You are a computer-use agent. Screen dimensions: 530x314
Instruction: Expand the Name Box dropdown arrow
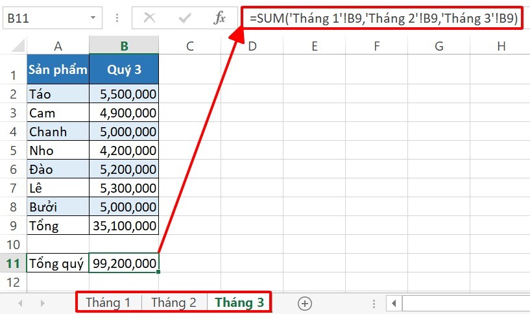click(93, 18)
